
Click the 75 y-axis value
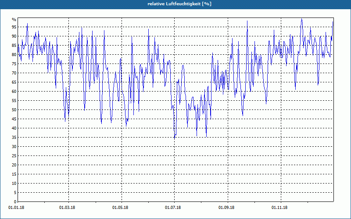(x=14, y=64)
